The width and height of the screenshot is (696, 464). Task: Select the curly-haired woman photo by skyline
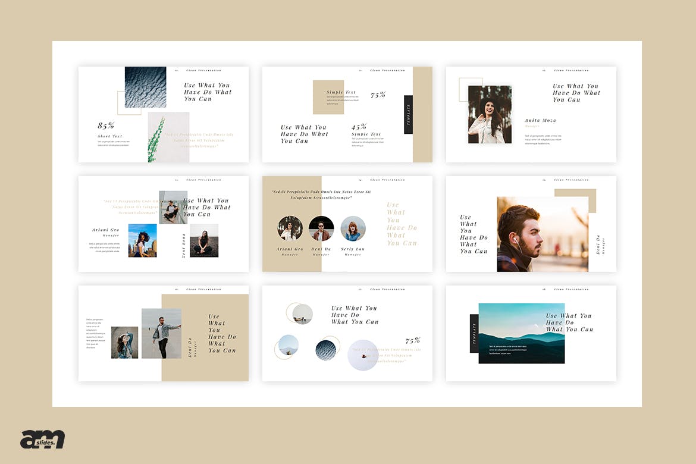coord(142,240)
